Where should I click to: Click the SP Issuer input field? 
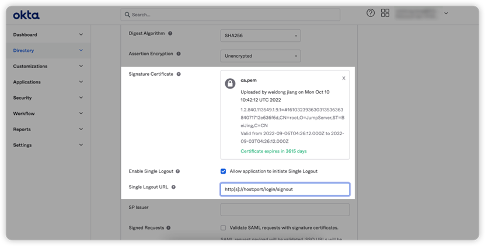point(285,209)
